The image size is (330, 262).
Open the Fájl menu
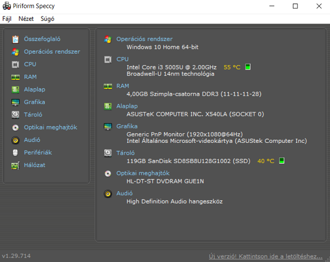tap(7, 19)
